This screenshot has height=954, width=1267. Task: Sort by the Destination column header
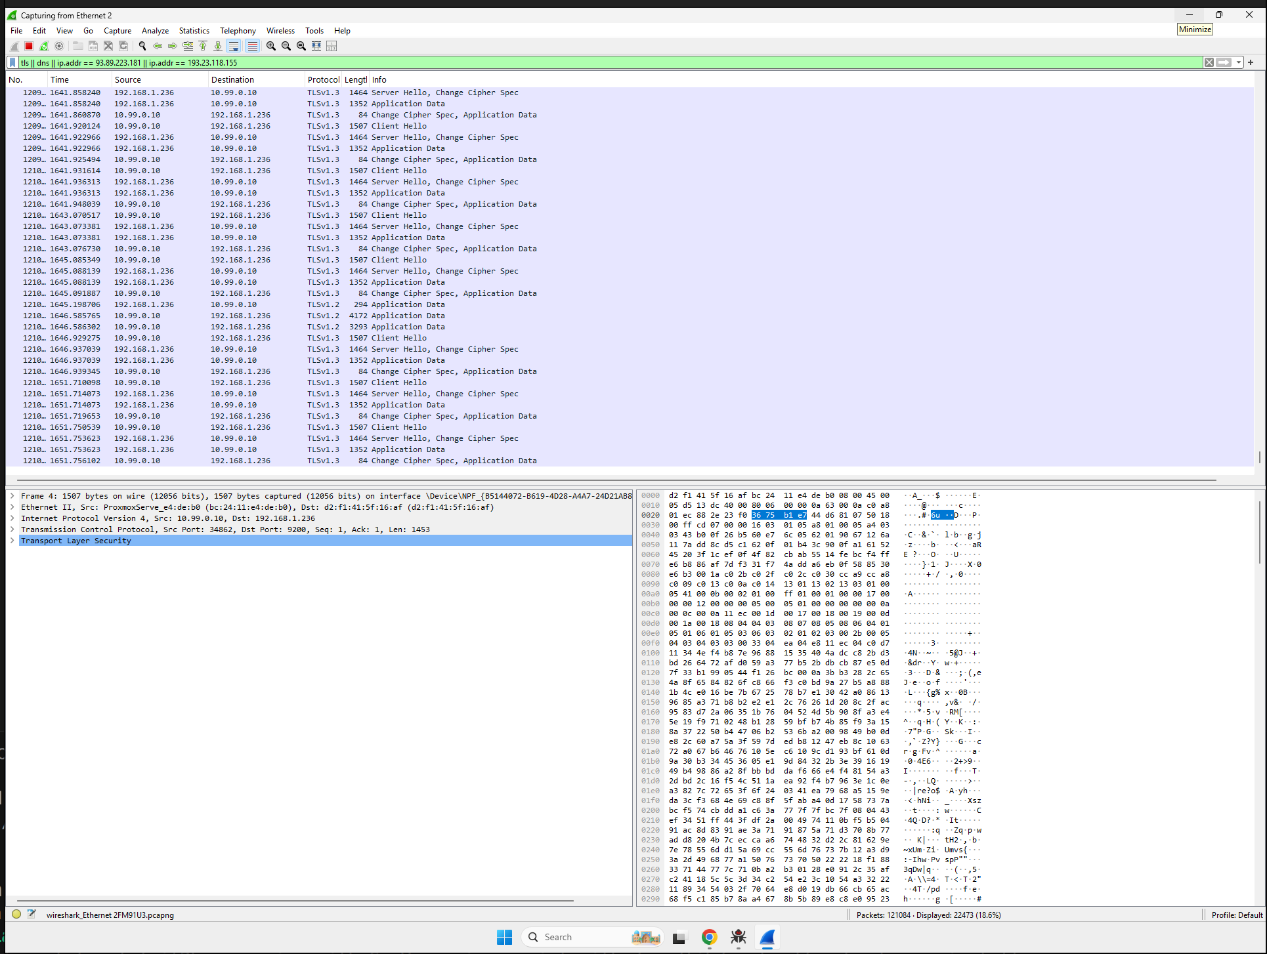click(257, 80)
